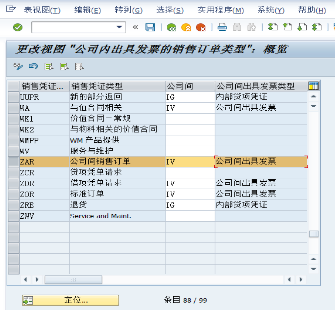Click the empty 公司间 field for WK1
This screenshot has height=310, width=335.
pos(190,119)
